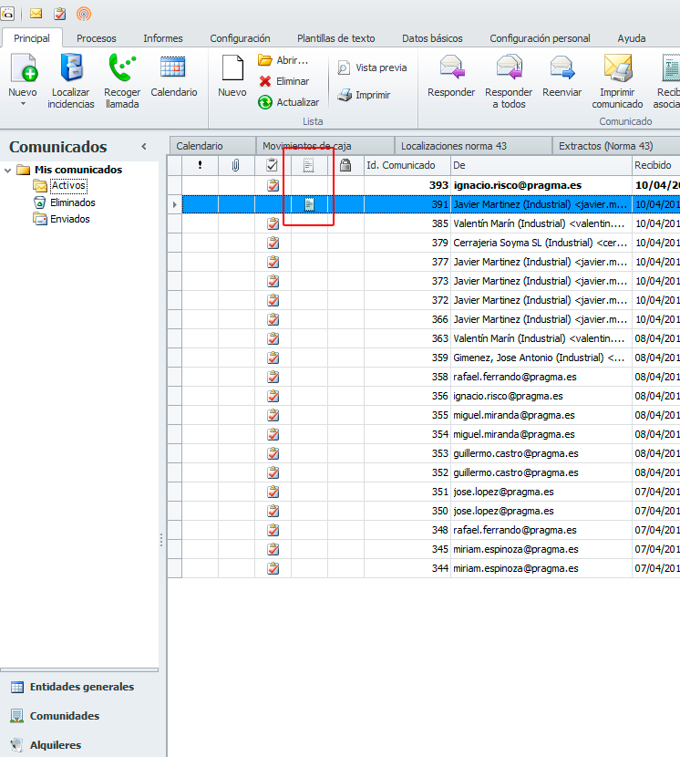Click task icon in row 385
This screenshot has height=757, width=680.
point(273,223)
